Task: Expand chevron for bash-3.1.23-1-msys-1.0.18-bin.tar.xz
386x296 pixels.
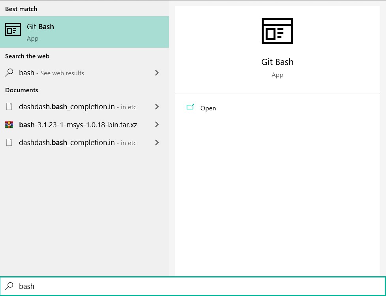Action: pyautogui.click(x=157, y=125)
